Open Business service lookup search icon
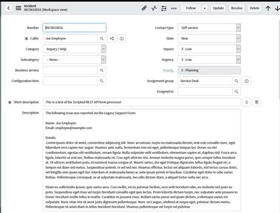The width and height of the screenshot is (280, 213). tap(102, 70)
